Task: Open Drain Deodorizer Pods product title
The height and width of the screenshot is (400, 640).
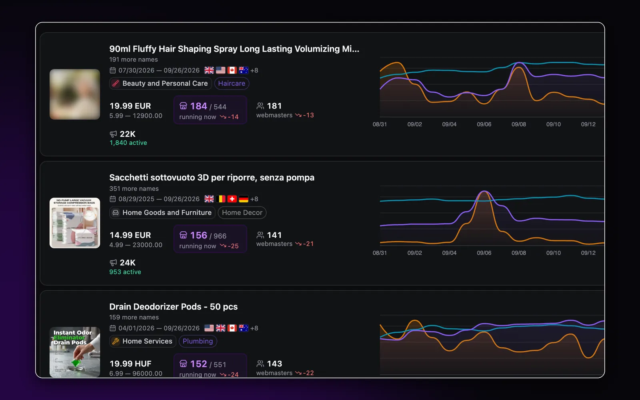Action: tap(173, 307)
